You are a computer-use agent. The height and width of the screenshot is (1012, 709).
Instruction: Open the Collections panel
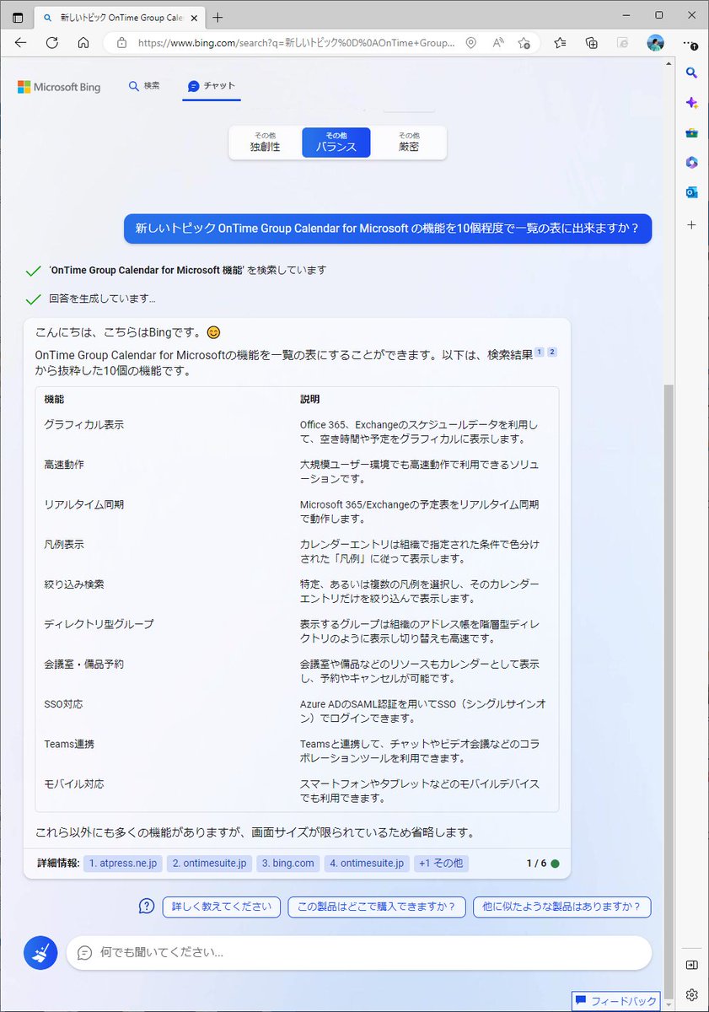(x=592, y=43)
